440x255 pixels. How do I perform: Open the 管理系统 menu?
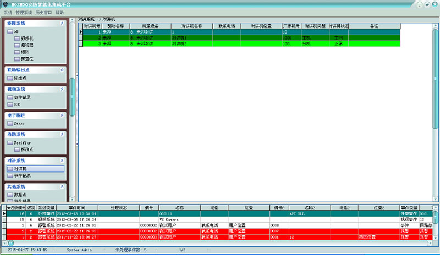tap(24, 12)
